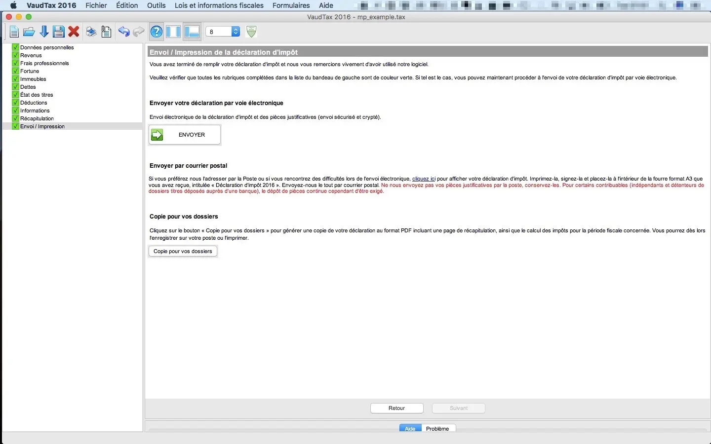Select Récapitulation in the sidebar
Viewport: 711px width, 444px height.
coord(37,118)
